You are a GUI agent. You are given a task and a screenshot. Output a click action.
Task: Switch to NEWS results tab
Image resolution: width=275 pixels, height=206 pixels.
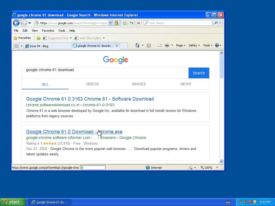pos(186,84)
